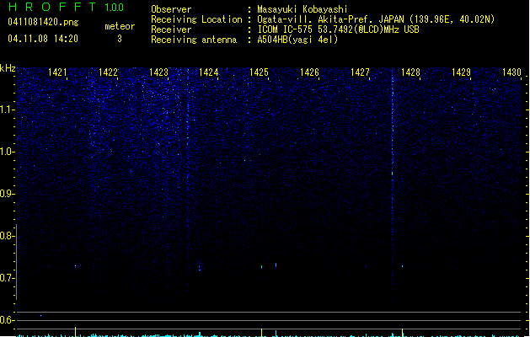Screen dimensions: 530x337
Task: Click the Receiving antenna field label
Action: [194, 40]
